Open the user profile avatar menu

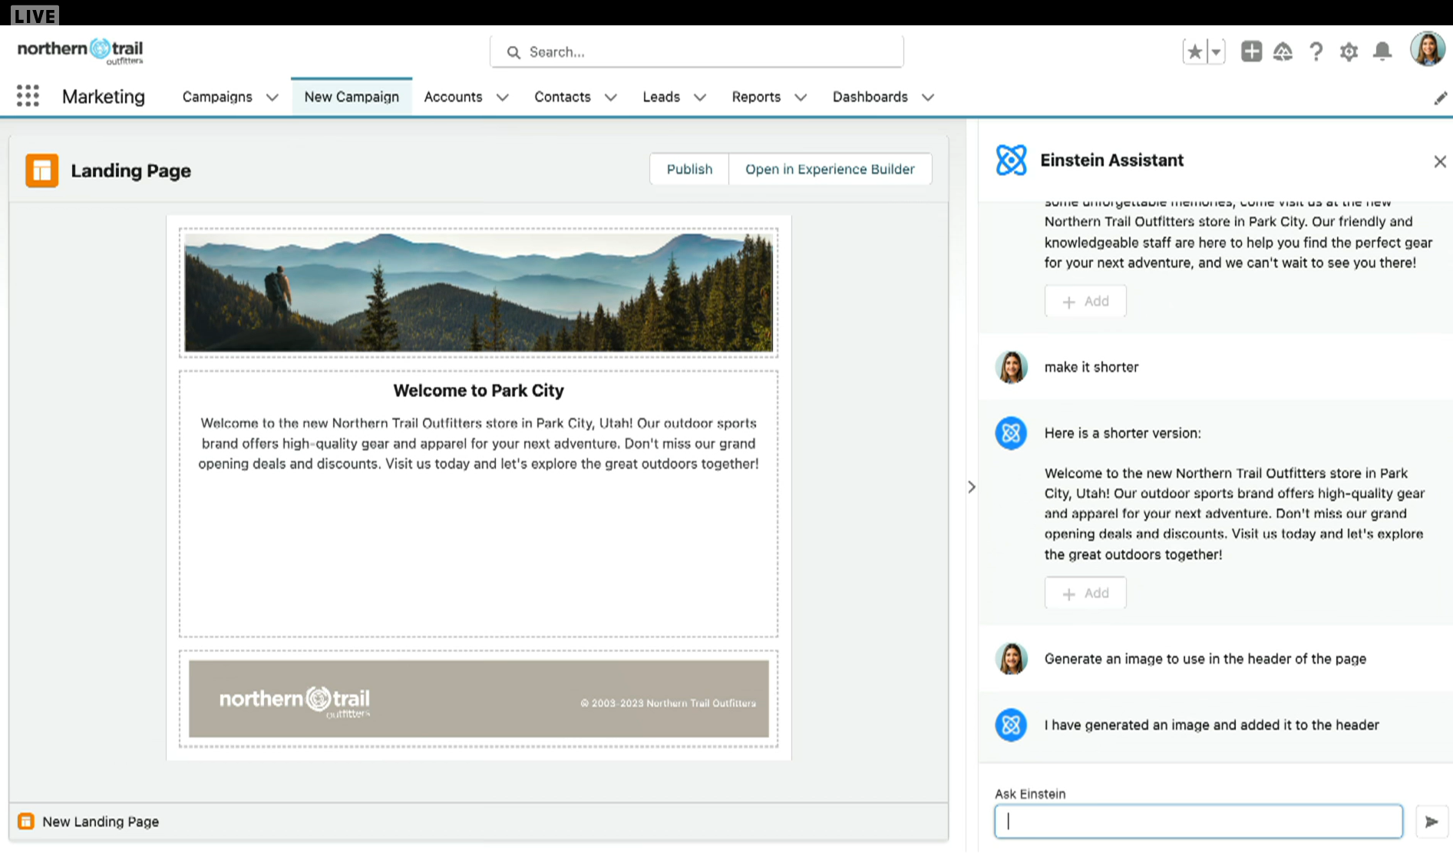(1428, 49)
